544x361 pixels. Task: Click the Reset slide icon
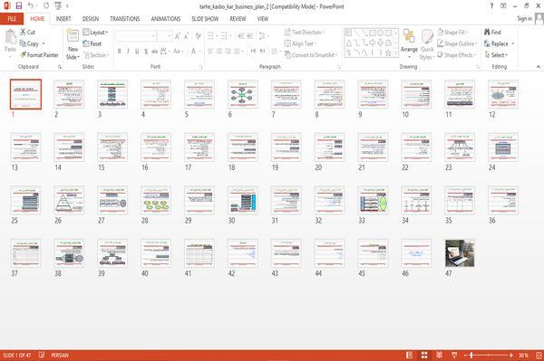pos(86,43)
